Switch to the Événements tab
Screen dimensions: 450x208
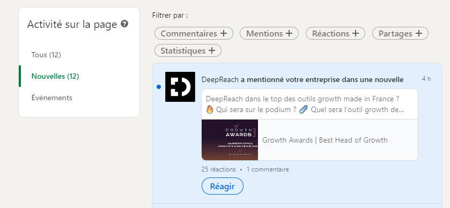click(x=52, y=98)
